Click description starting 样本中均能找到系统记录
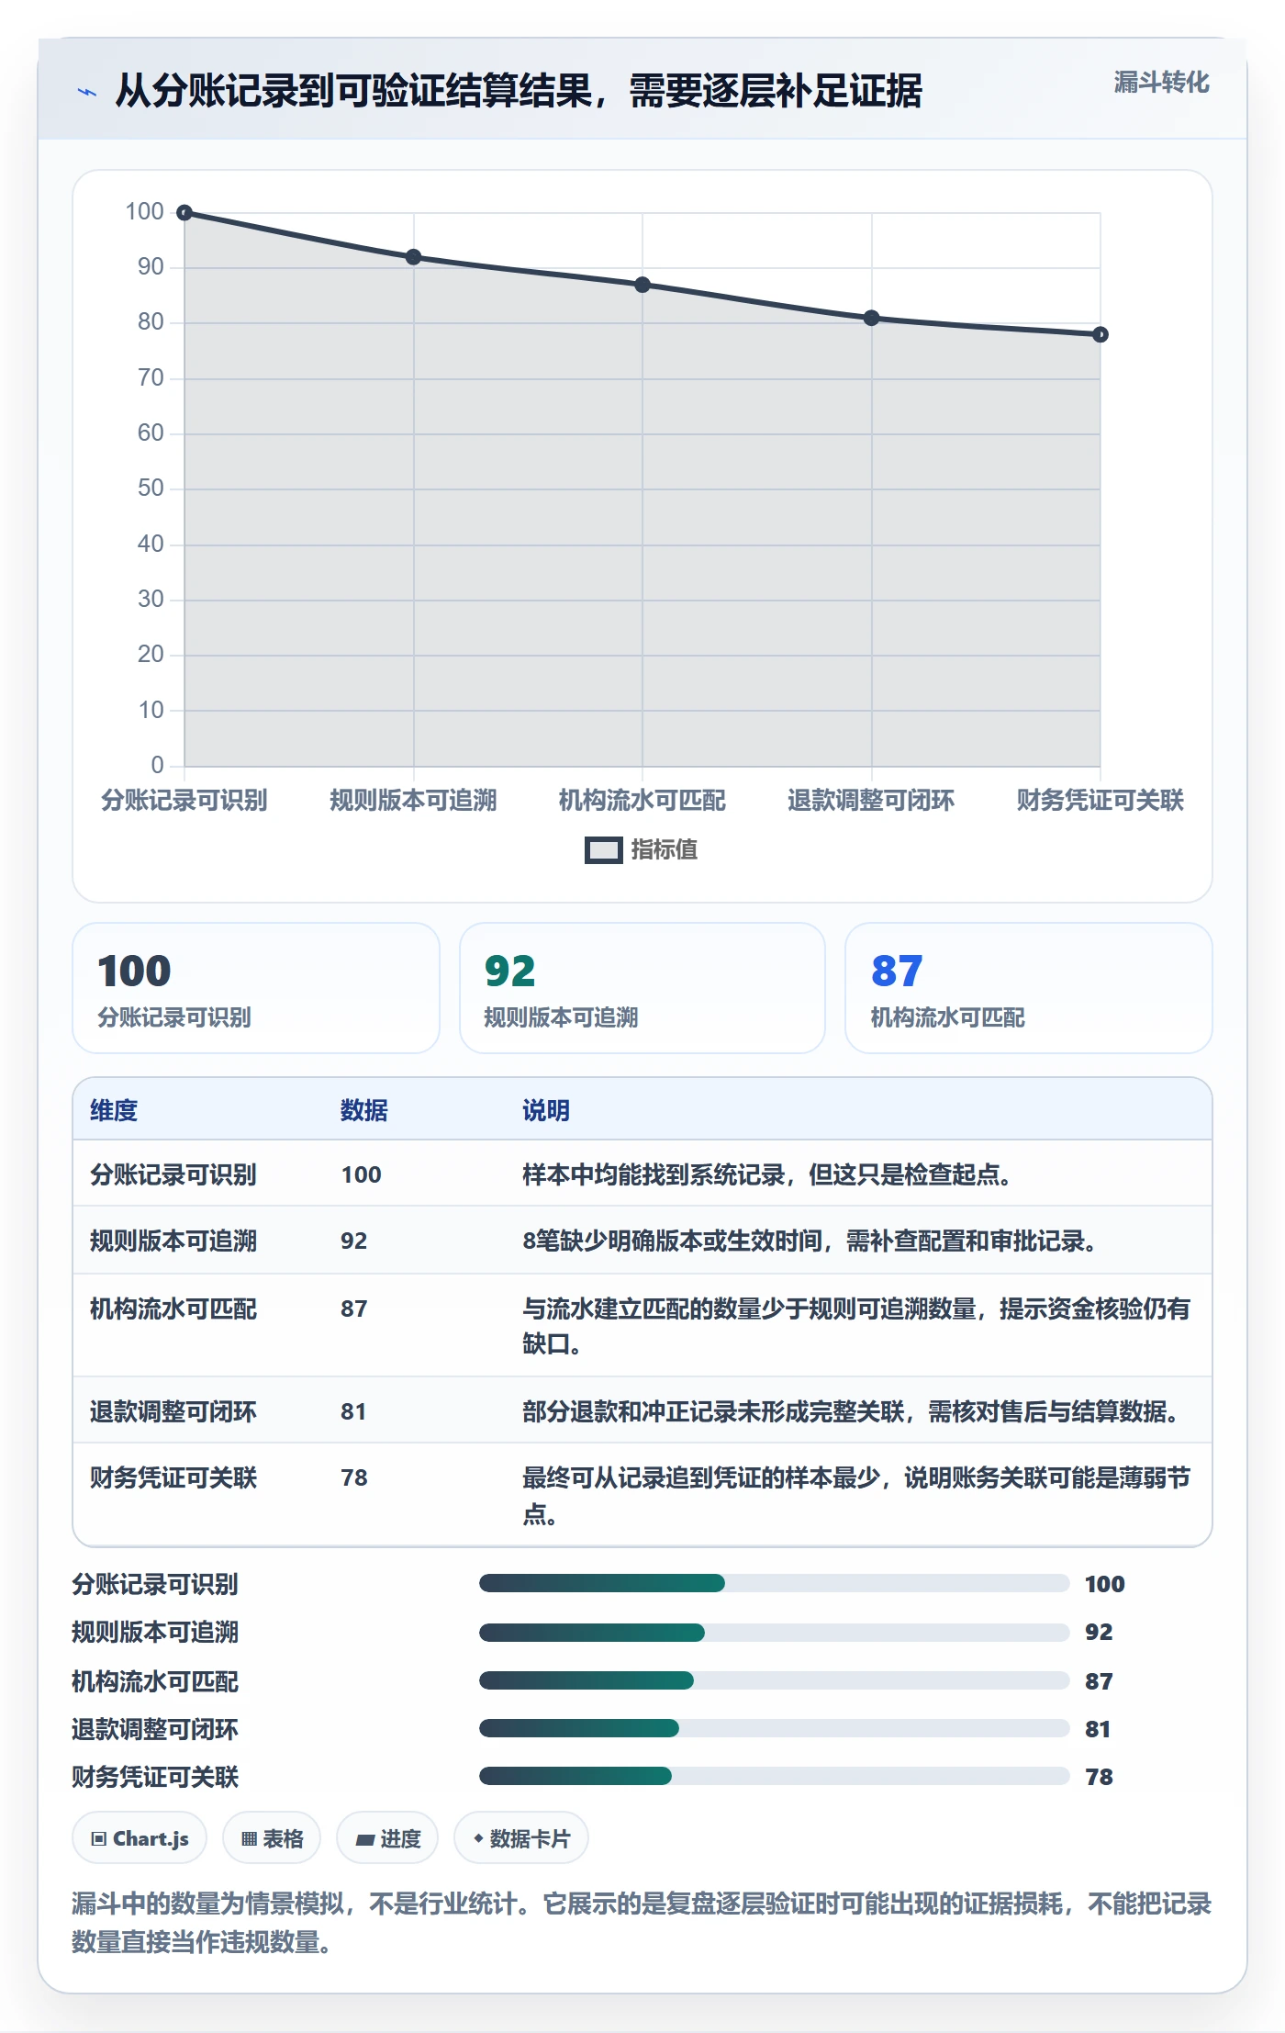The width and height of the screenshot is (1285, 2033). click(x=767, y=1175)
